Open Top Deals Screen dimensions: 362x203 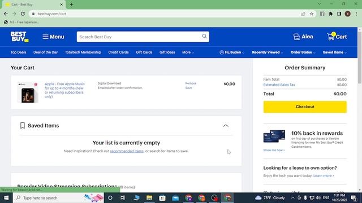click(x=18, y=52)
